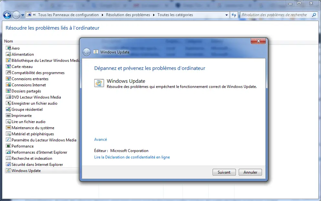Click the forward navigation arrow button
The height and width of the screenshot is (201, 321).
tap(16, 15)
